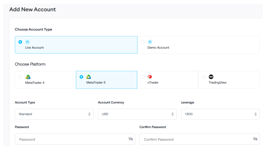Click the MetaTrader 5 logo icon
This screenshot has height=150, width=268.
pyautogui.click(x=89, y=77)
